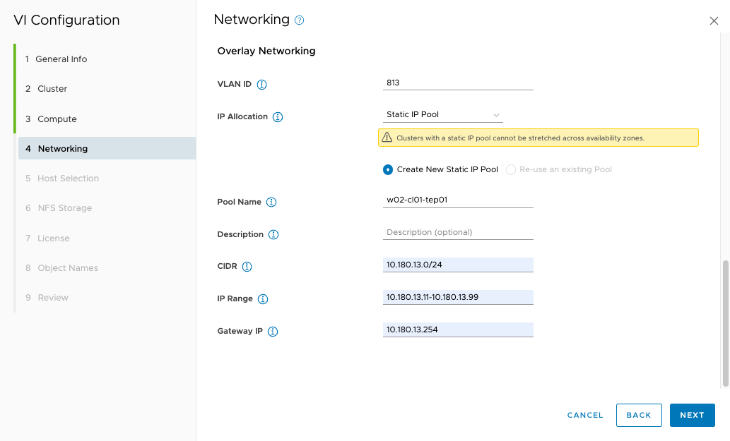Show VLAN ID info tooltip
730x441 pixels.
point(261,84)
